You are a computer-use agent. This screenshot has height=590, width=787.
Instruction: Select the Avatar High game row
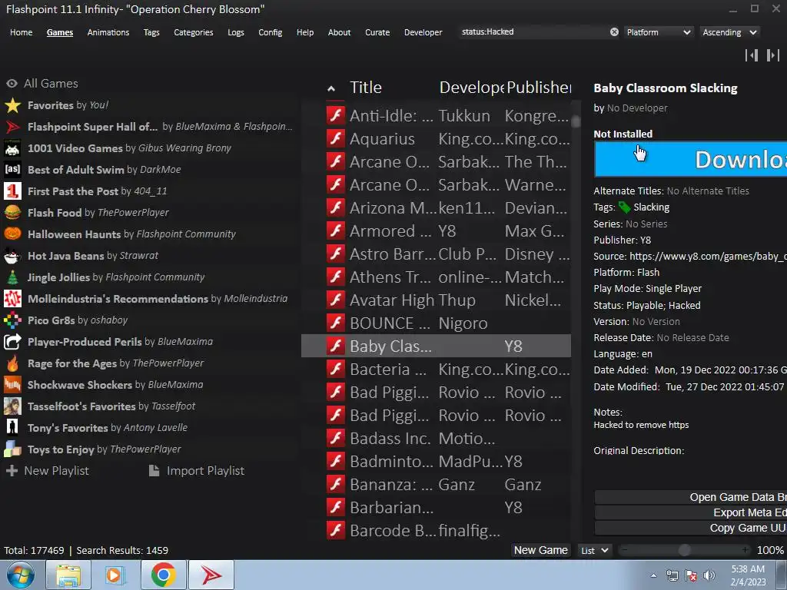(437, 300)
